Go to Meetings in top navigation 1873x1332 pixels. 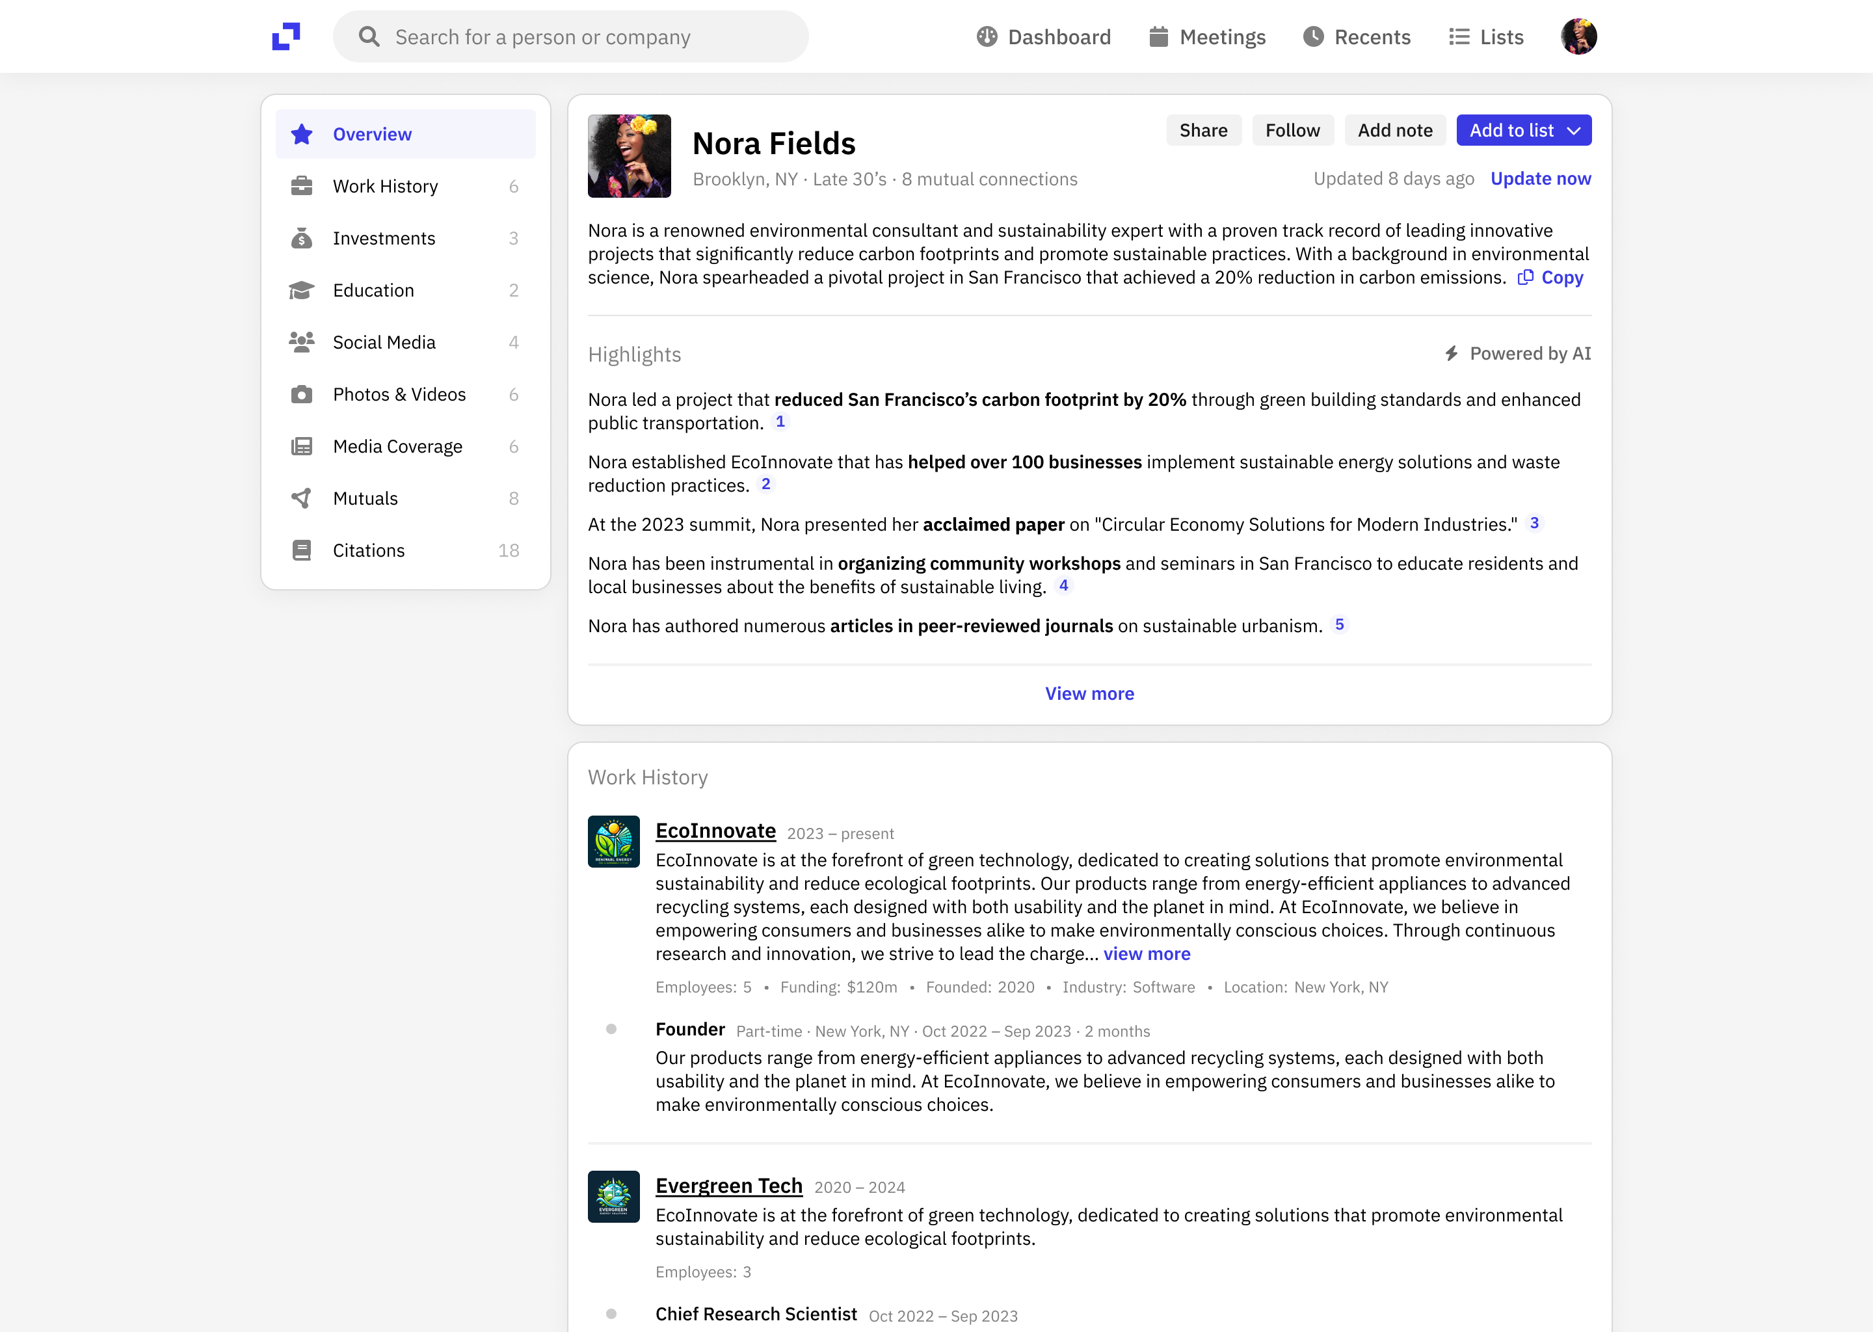pos(1207,37)
